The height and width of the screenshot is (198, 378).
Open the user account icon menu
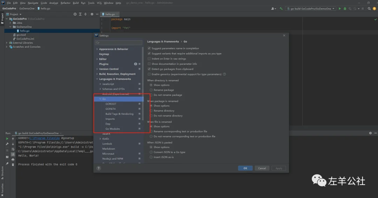pyautogui.click(x=273, y=9)
